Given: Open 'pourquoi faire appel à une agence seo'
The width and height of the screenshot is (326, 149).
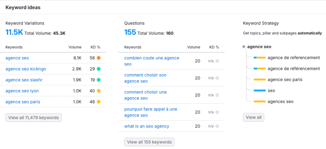Looking at the screenshot, I should point(151,112).
